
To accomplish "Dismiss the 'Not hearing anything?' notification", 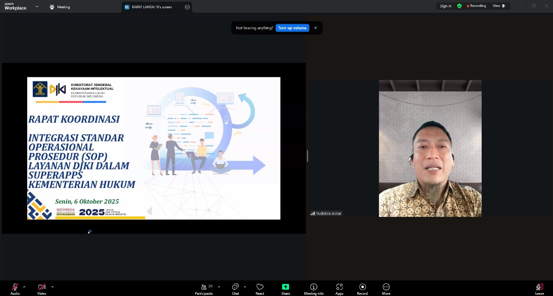I will [x=315, y=28].
